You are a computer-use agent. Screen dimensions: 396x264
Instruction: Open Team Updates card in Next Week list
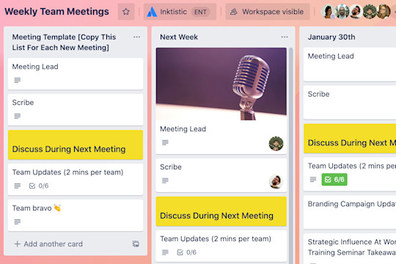[x=221, y=246]
